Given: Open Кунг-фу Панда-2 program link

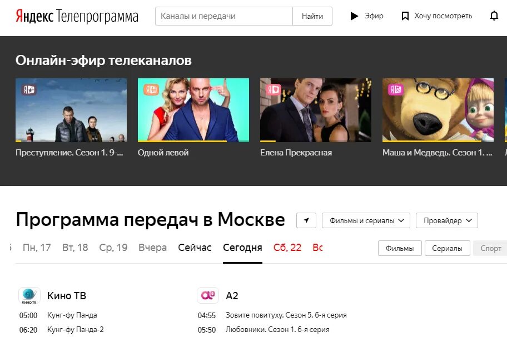Looking at the screenshot, I should 76,330.
